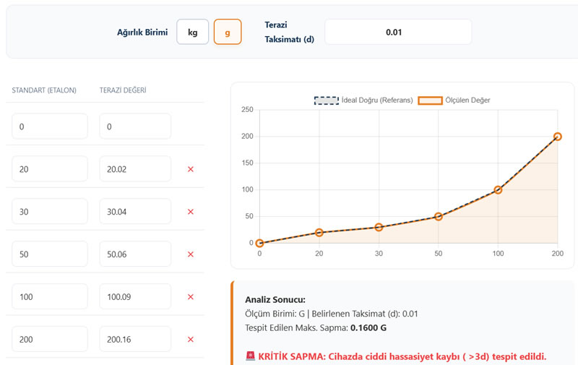Viewport: 578px width, 365px height.
Task: Delete the row with standard 50
Action: [x=191, y=254]
